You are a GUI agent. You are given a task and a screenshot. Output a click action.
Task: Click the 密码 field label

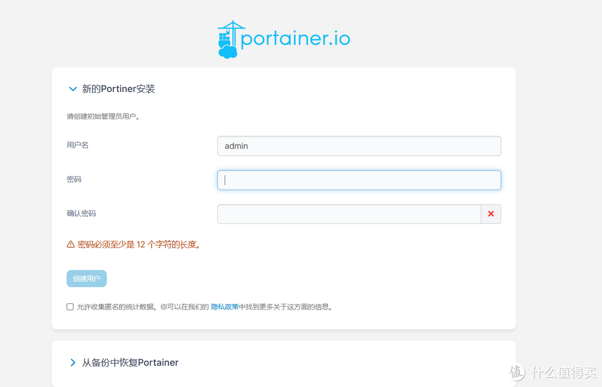click(74, 180)
